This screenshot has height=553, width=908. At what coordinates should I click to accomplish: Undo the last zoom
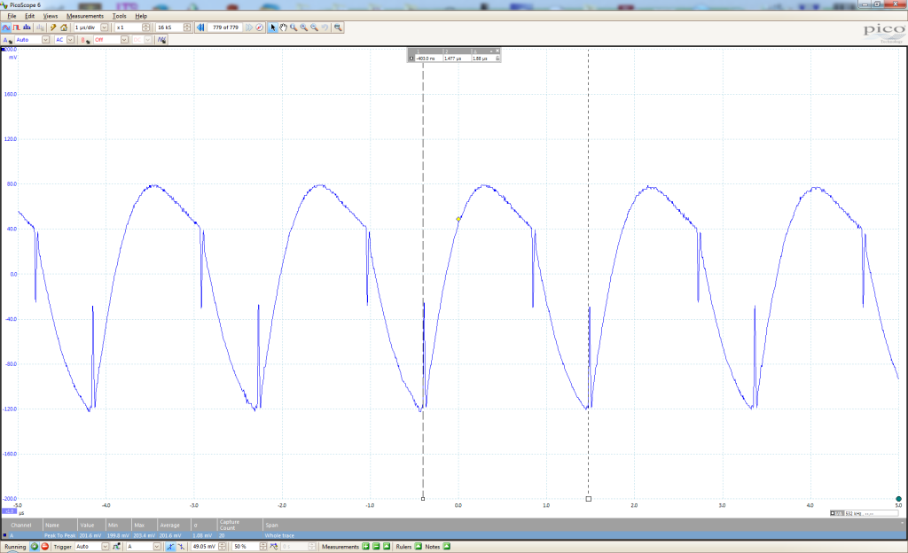pos(325,27)
